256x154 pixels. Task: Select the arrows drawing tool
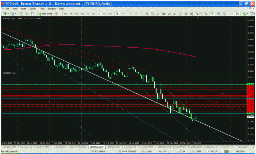coord(197,14)
